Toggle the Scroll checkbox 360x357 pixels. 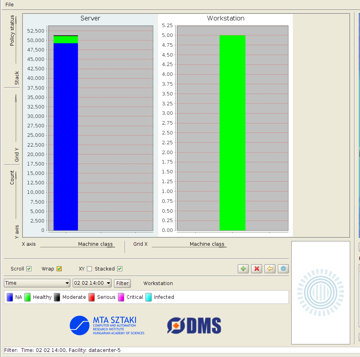pyautogui.click(x=29, y=269)
